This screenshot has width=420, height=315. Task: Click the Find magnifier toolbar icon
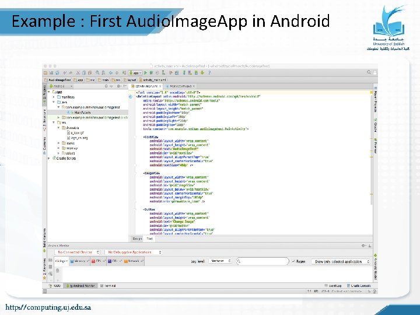click(x=97, y=73)
